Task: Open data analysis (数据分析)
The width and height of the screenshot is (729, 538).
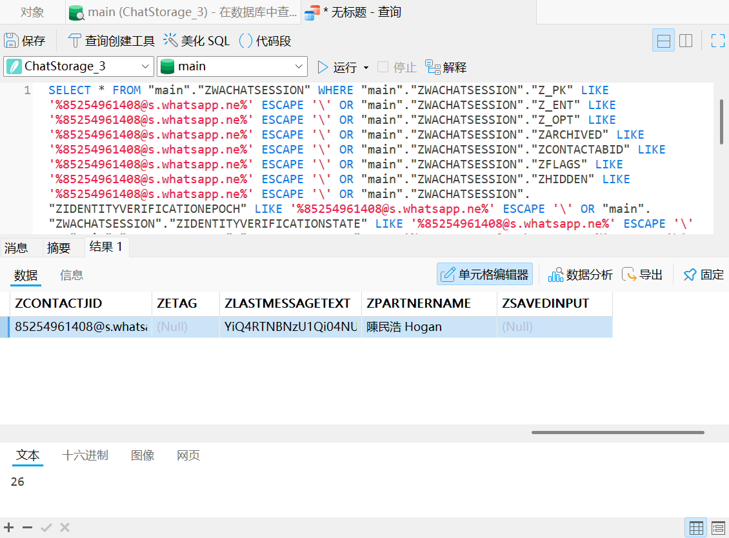Action: 580,275
